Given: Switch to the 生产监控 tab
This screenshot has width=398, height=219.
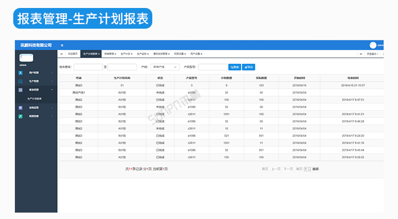Looking at the screenshot, I should 143,54.
